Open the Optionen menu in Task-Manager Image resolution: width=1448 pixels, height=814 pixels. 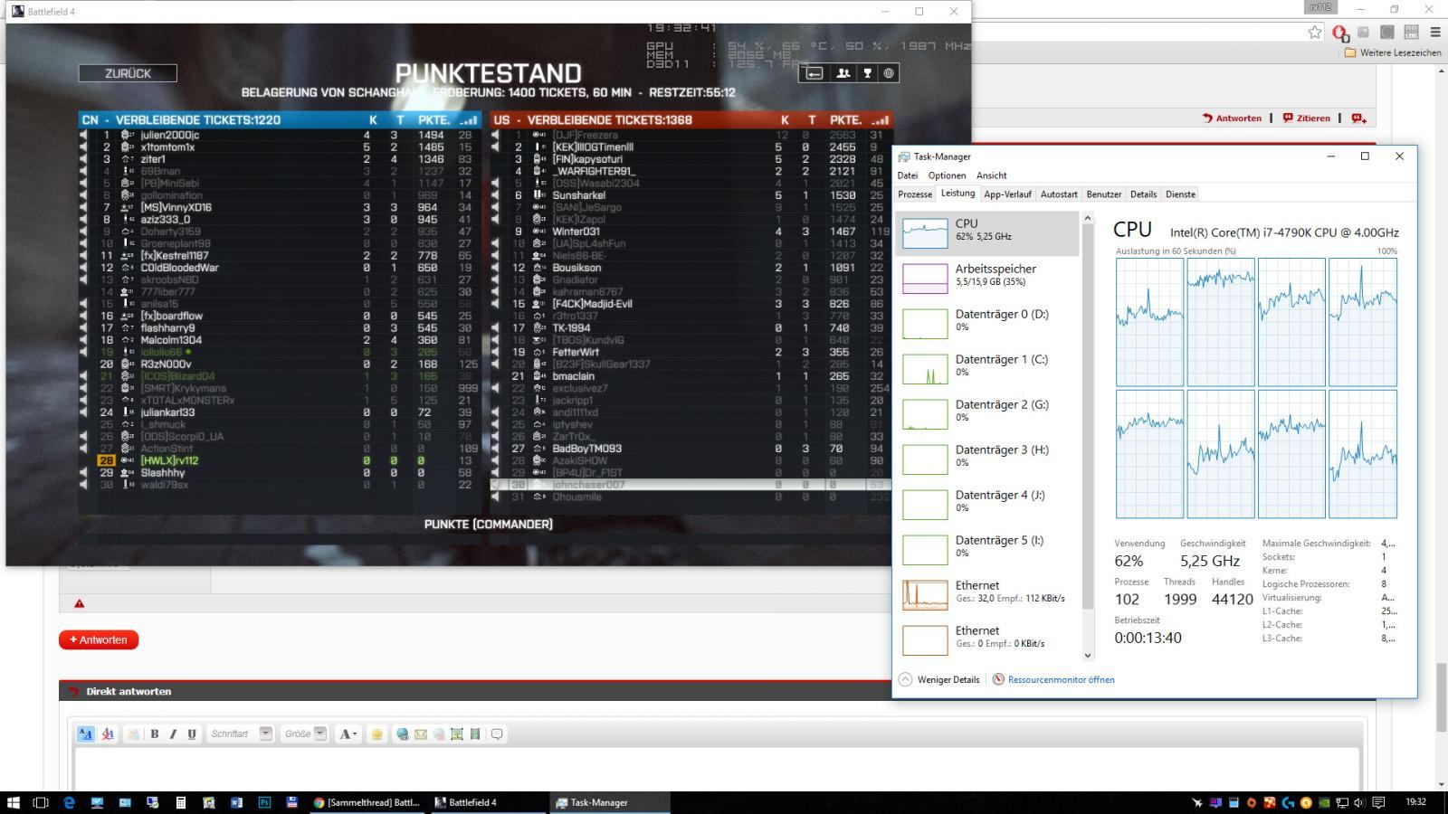(x=947, y=175)
